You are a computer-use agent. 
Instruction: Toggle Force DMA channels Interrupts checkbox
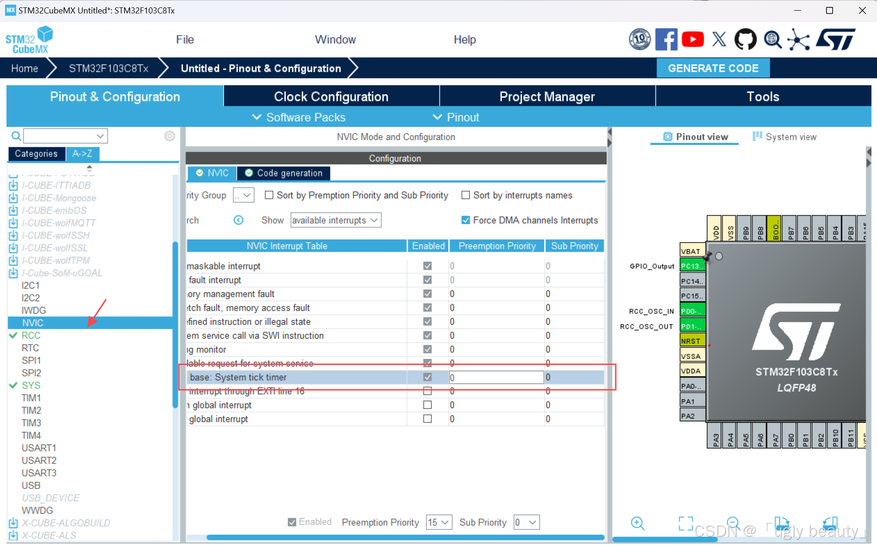465,220
